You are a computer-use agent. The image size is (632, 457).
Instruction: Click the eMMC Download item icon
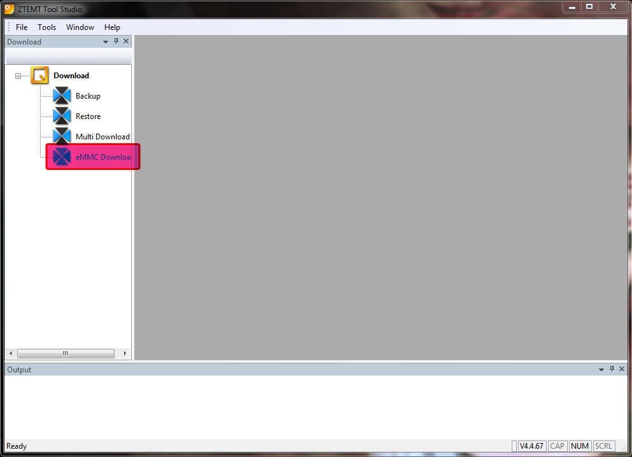pyautogui.click(x=62, y=157)
